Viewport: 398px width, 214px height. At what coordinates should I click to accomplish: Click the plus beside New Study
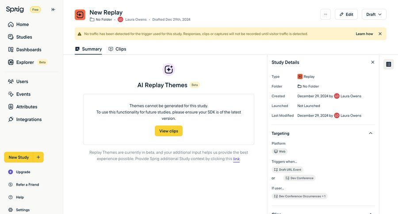[x=38, y=157]
